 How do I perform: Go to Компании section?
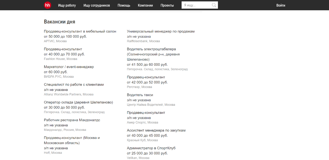coord(145,5)
